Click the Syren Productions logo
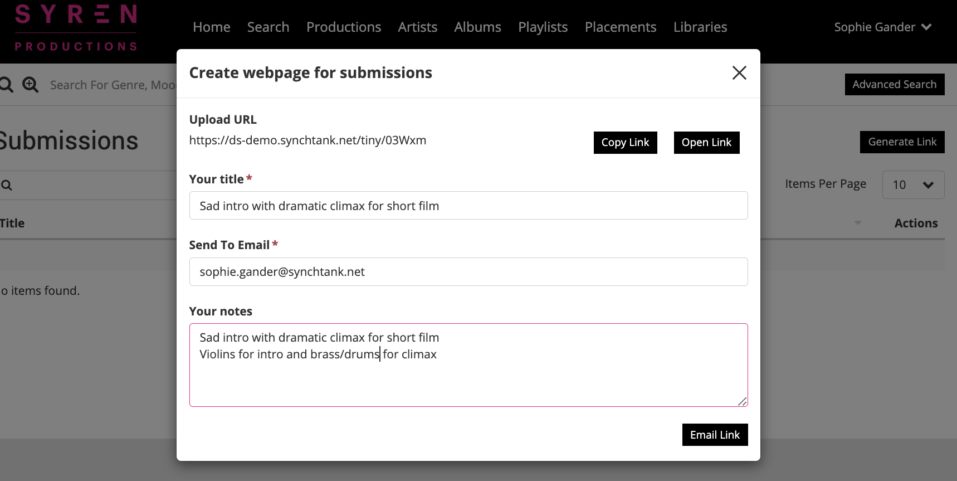 click(x=76, y=28)
